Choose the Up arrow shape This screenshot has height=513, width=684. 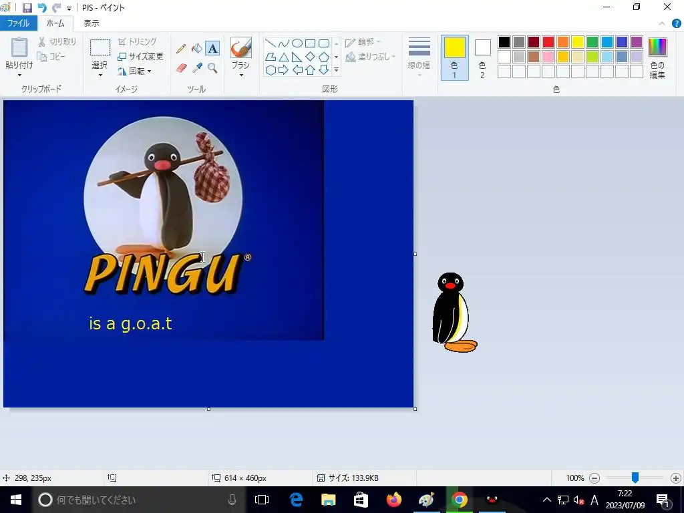(x=310, y=69)
